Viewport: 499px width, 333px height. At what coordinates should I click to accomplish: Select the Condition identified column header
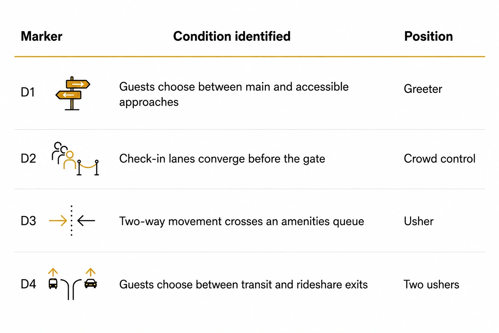232,36
